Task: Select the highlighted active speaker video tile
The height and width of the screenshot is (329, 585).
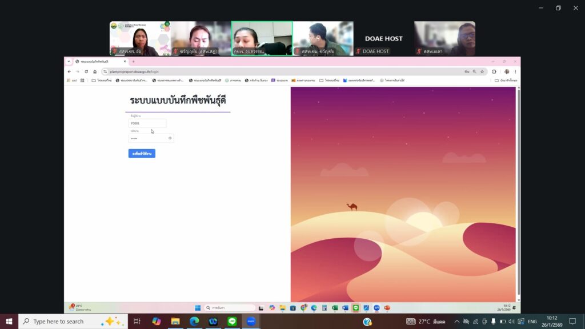Action: tap(262, 38)
